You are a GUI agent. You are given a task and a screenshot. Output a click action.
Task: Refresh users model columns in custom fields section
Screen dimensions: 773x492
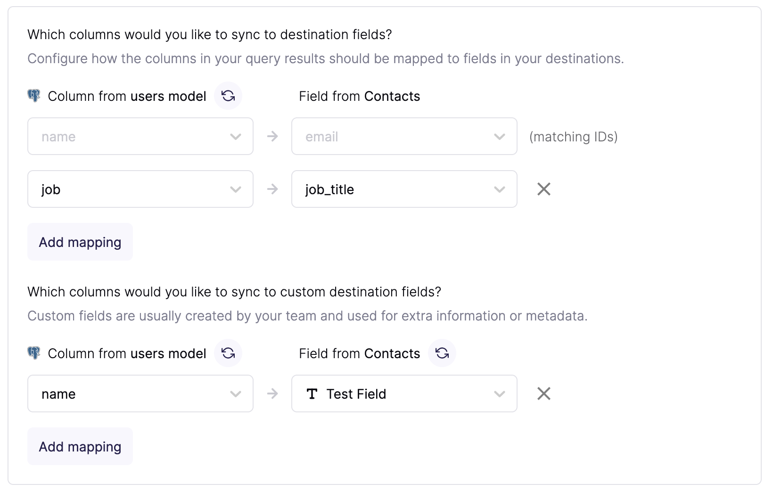pos(228,353)
